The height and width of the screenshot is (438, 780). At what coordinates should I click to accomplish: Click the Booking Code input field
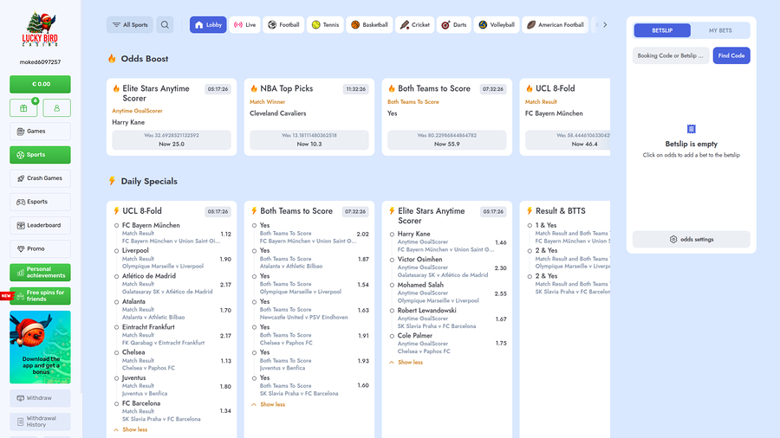[x=671, y=55]
